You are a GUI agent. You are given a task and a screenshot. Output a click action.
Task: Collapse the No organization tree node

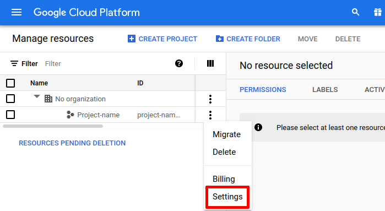37,96
